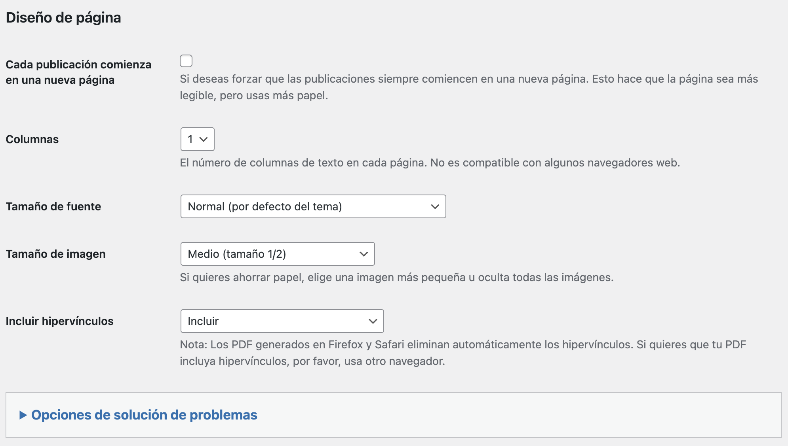Click the 'Incluir hipervínculos' field label
Image resolution: width=788 pixels, height=446 pixels.
pyautogui.click(x=59, y=321)
